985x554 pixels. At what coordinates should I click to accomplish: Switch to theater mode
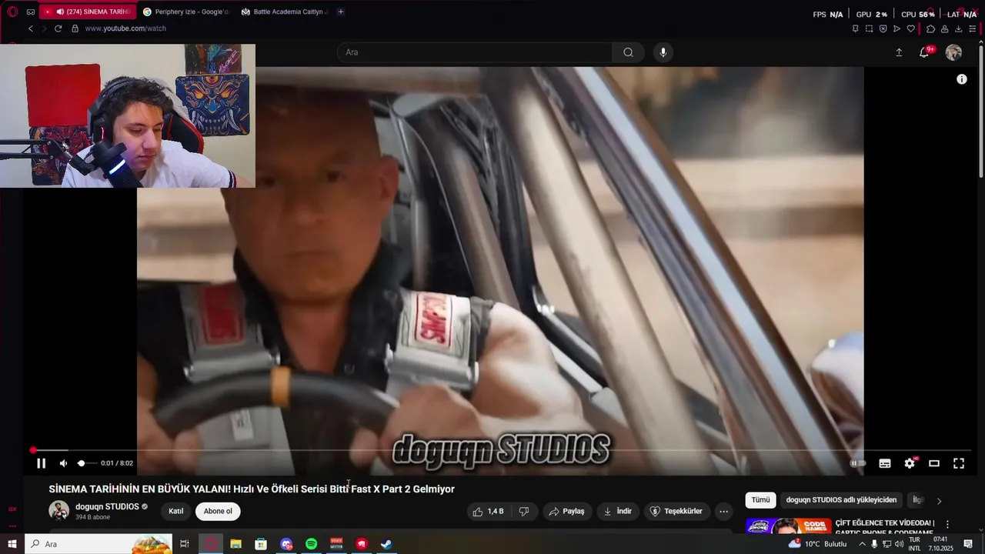click(934, 463)
